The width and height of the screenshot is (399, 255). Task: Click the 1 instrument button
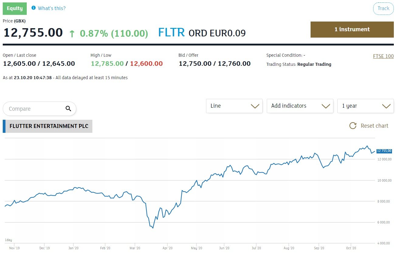pos(352,29)
